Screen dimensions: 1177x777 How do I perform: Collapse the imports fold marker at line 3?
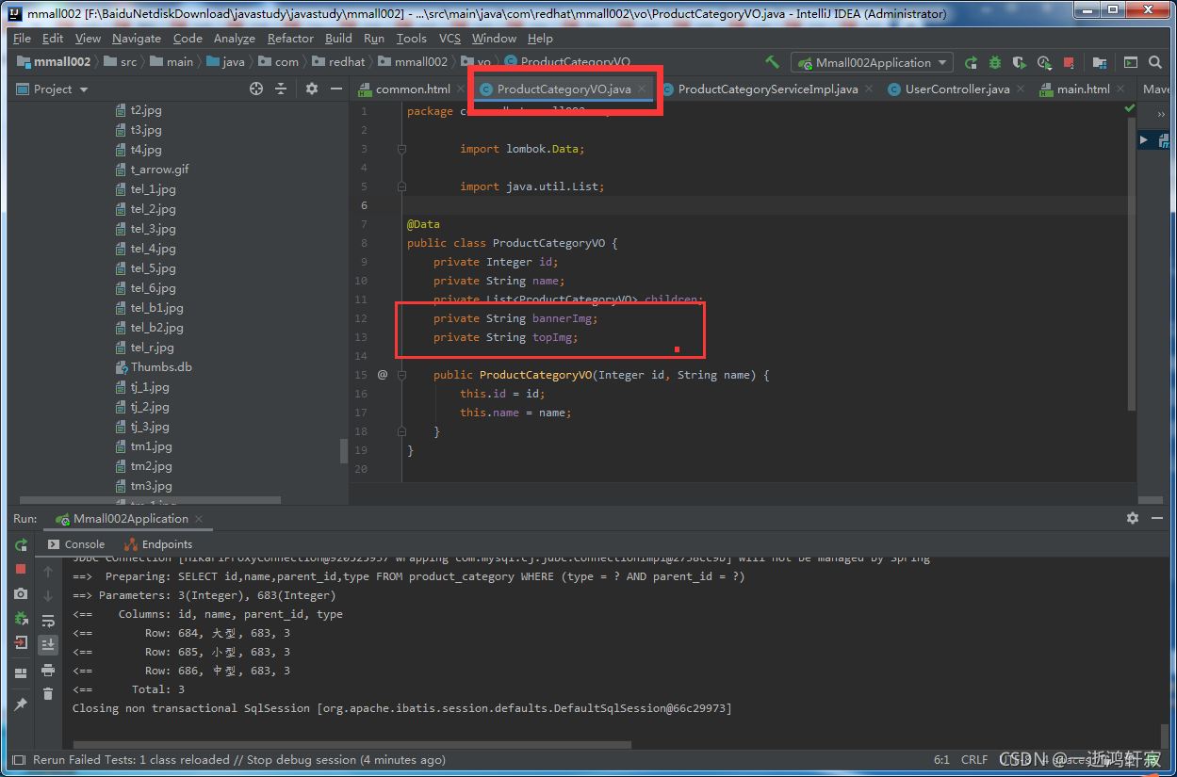pyautogui.click(x=401, y=149)
